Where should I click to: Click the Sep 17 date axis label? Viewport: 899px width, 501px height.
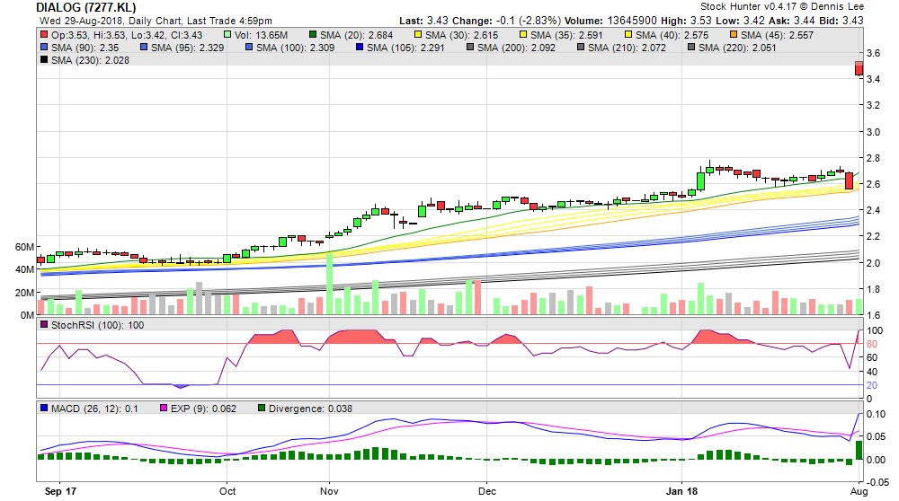pos(60,491)
